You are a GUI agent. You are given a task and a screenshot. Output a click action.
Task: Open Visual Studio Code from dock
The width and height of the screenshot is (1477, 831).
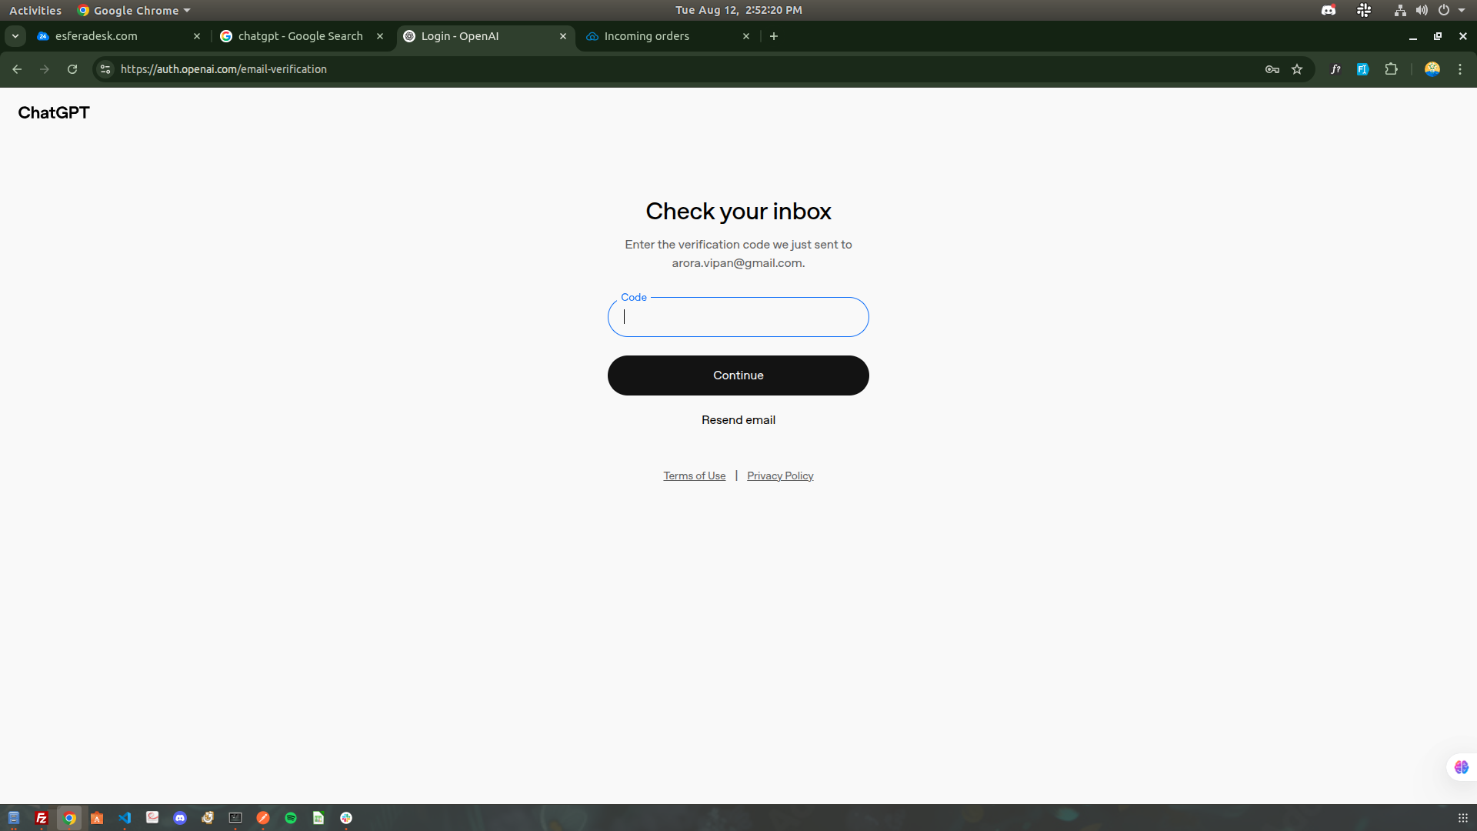click(125, 818)
